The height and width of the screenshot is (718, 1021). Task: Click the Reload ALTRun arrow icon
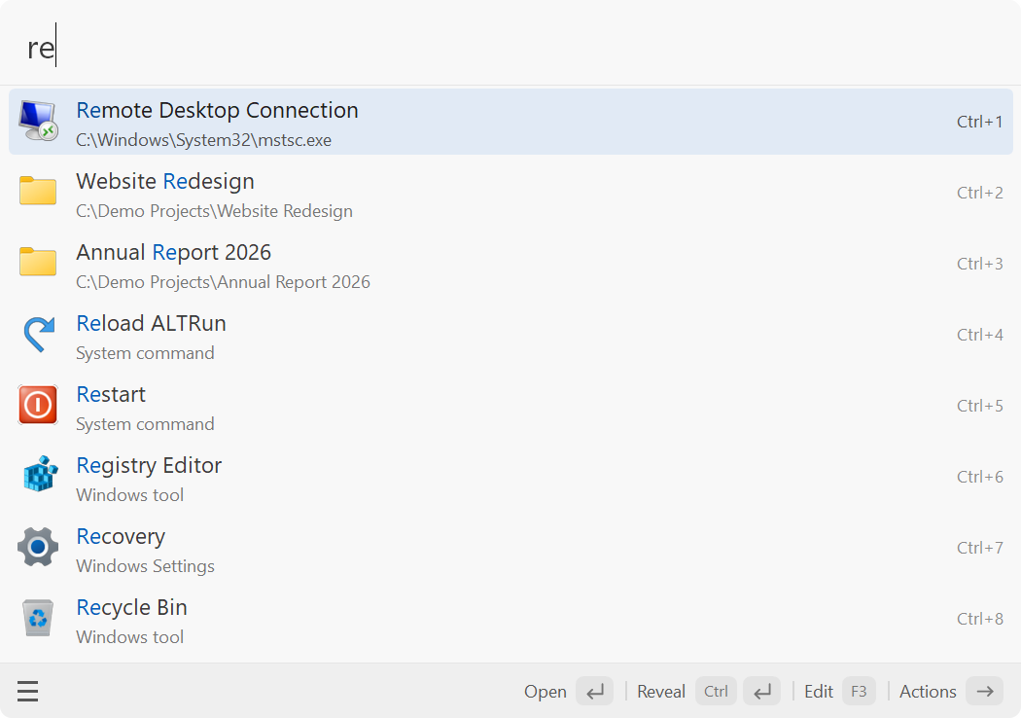[x=39, y=334]
